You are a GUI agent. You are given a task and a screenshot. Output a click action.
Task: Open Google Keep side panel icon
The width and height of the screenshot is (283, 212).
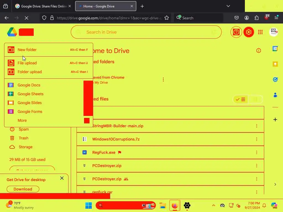click(x=275, y=64)
